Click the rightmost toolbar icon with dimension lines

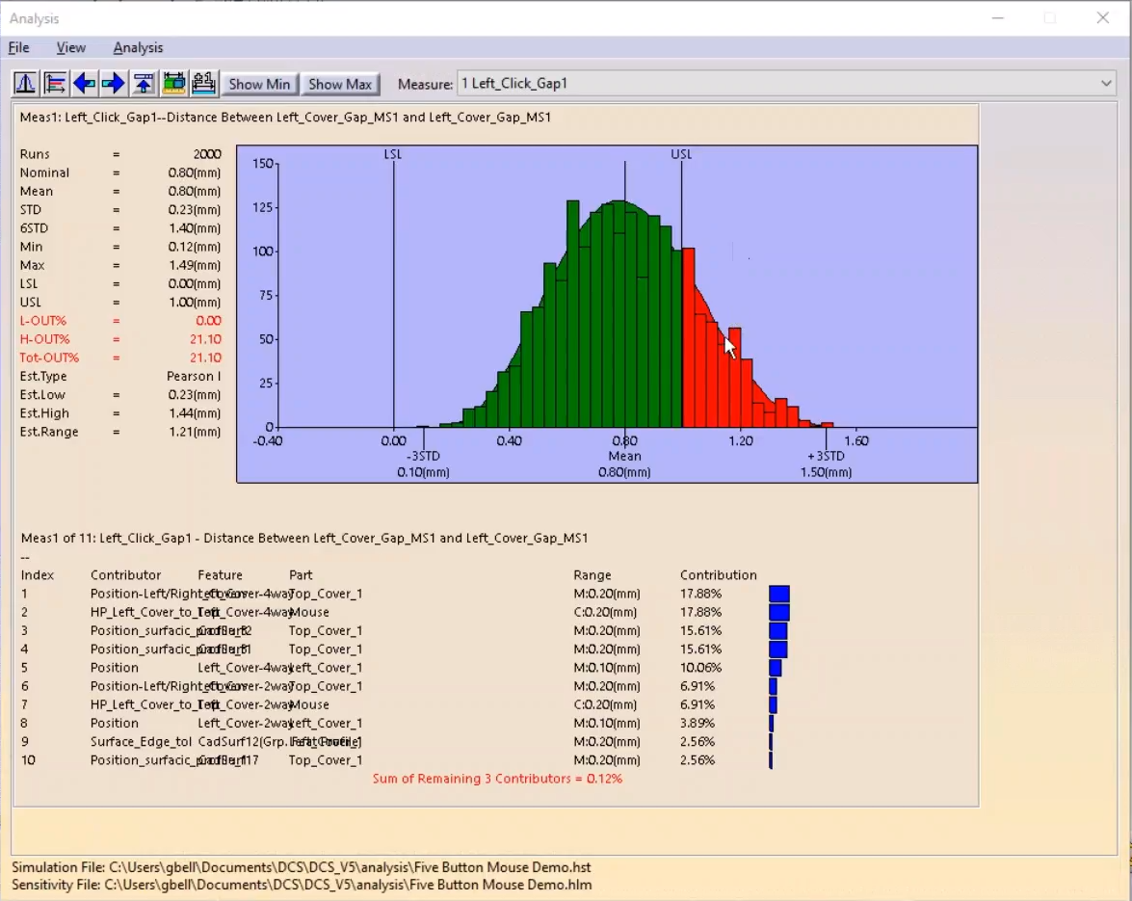tap(203, 84)
